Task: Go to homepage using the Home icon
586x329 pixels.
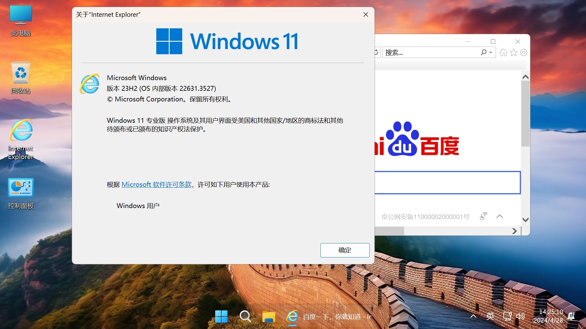Action: click(x=503, y=52)
